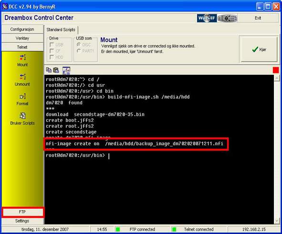Screen dimensions: 282x234
Task: Toggle the HDD drive checkbox
Action: coord(52,57)
